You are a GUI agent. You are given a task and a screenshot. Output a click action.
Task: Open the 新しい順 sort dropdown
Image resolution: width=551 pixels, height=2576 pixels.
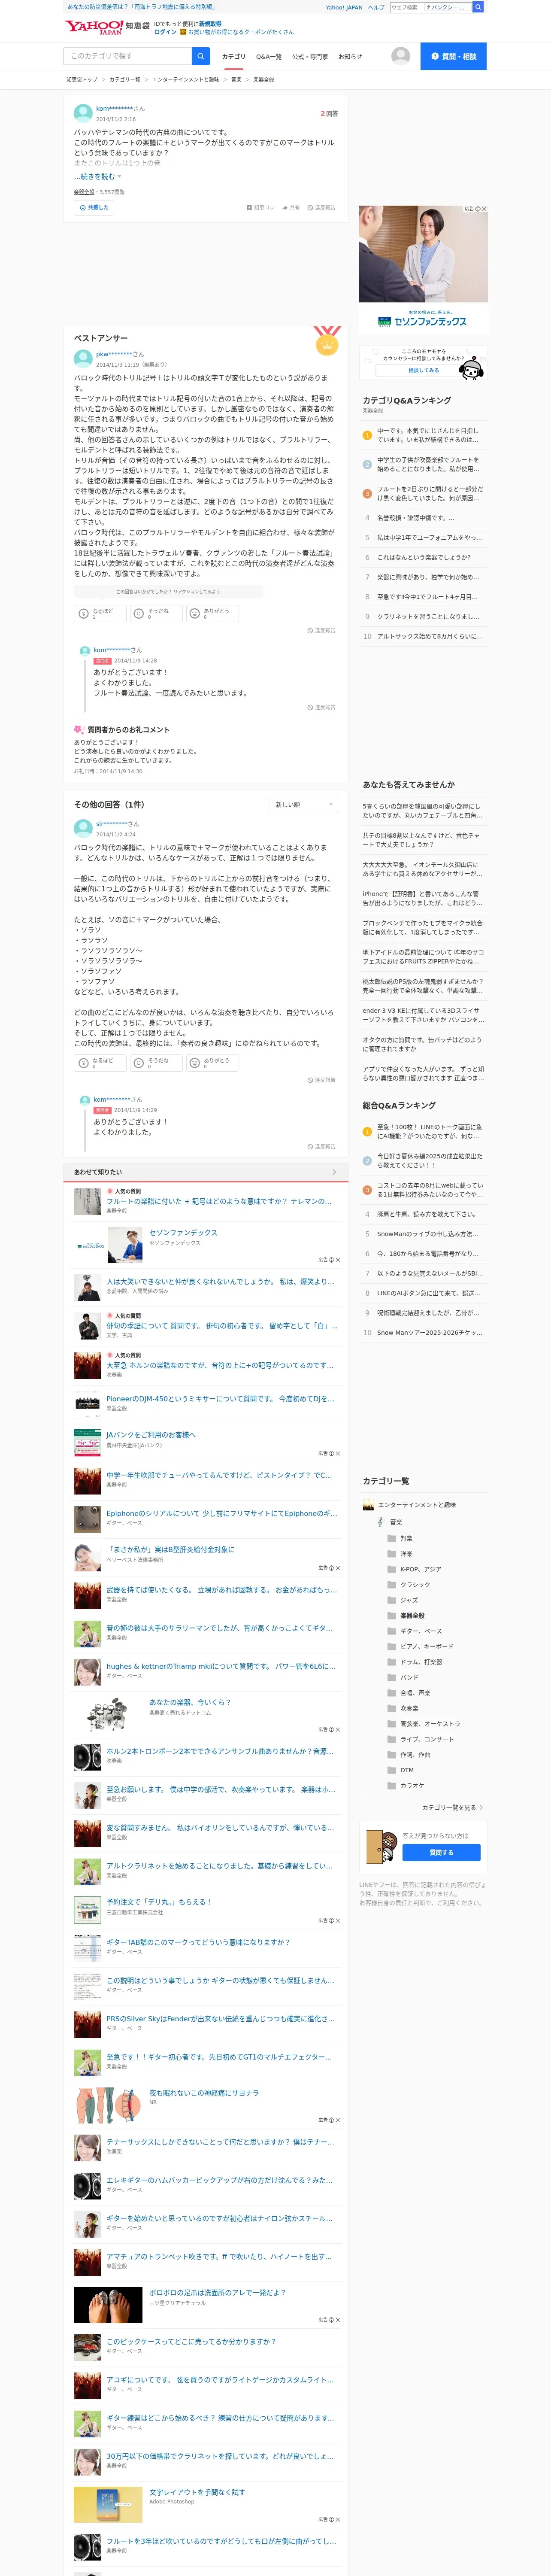[x=304, y=804]
